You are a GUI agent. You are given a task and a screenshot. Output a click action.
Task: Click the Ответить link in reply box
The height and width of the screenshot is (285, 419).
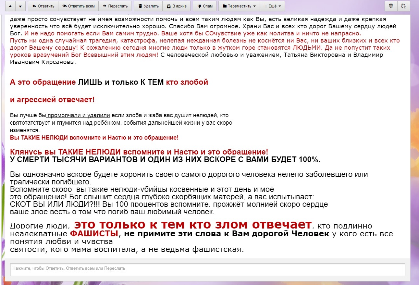point(55,268)
